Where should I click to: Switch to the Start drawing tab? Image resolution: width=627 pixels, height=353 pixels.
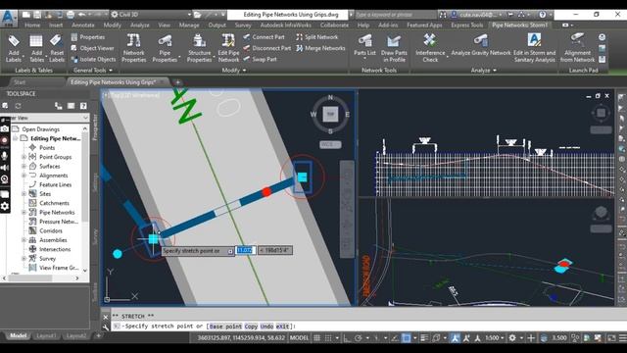(x=20, y=82)
